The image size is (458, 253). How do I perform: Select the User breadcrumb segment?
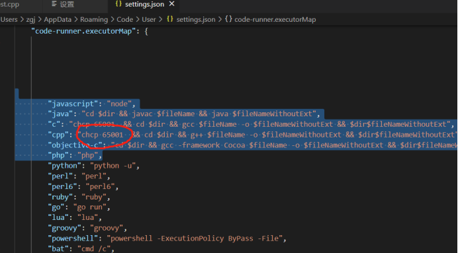click(149, 20)
